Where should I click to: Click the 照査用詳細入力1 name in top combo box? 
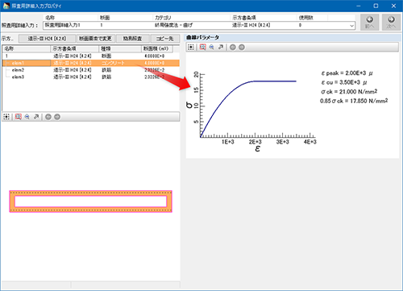pyautogui.click(x=62, y=25)
